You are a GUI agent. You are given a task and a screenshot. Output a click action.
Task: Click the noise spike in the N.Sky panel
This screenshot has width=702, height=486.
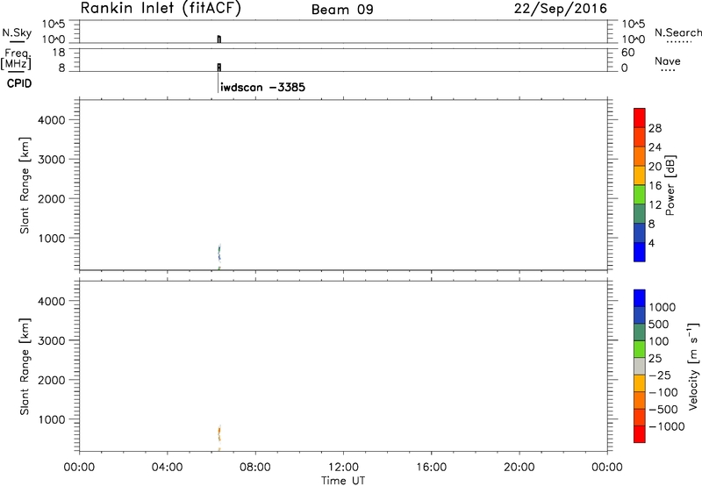pyautogui.click(x=218, y=39)
